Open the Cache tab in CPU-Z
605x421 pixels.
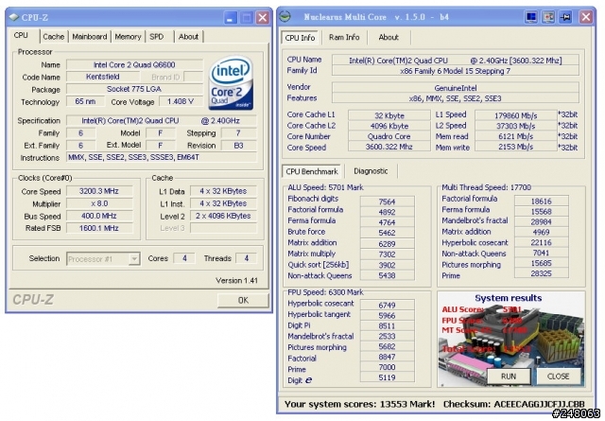click(x=54, y=37)
